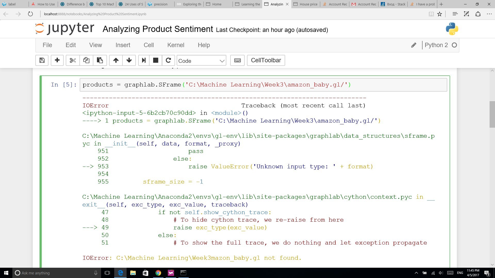Click the In [5]: cell prompt

tap(64, 85)
